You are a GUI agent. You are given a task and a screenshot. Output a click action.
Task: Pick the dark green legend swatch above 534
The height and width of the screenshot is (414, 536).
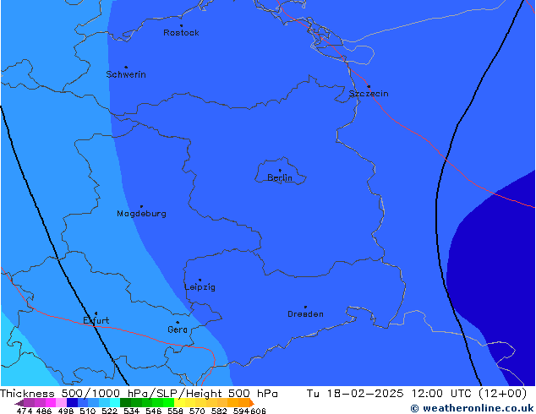pyautogui.click(x=125, y=403)
